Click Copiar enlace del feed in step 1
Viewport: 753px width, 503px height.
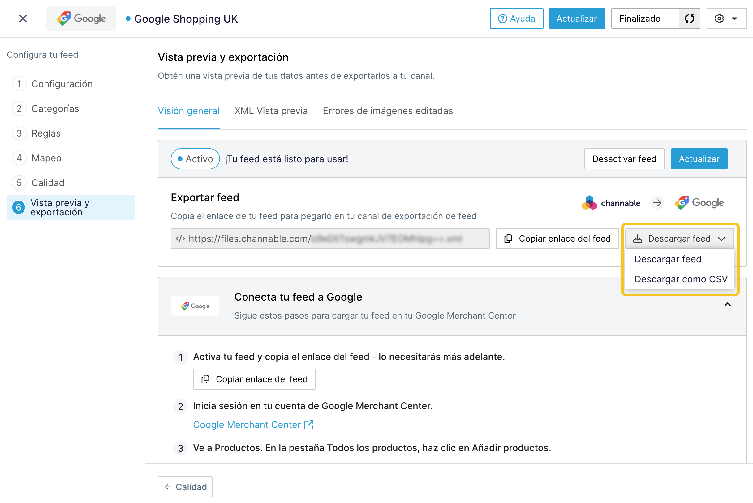[254, 379]
